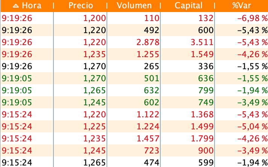Viewport: 268px width, 167px height.
Task: Select the row with capital 1.799
Action: [134, 138]
